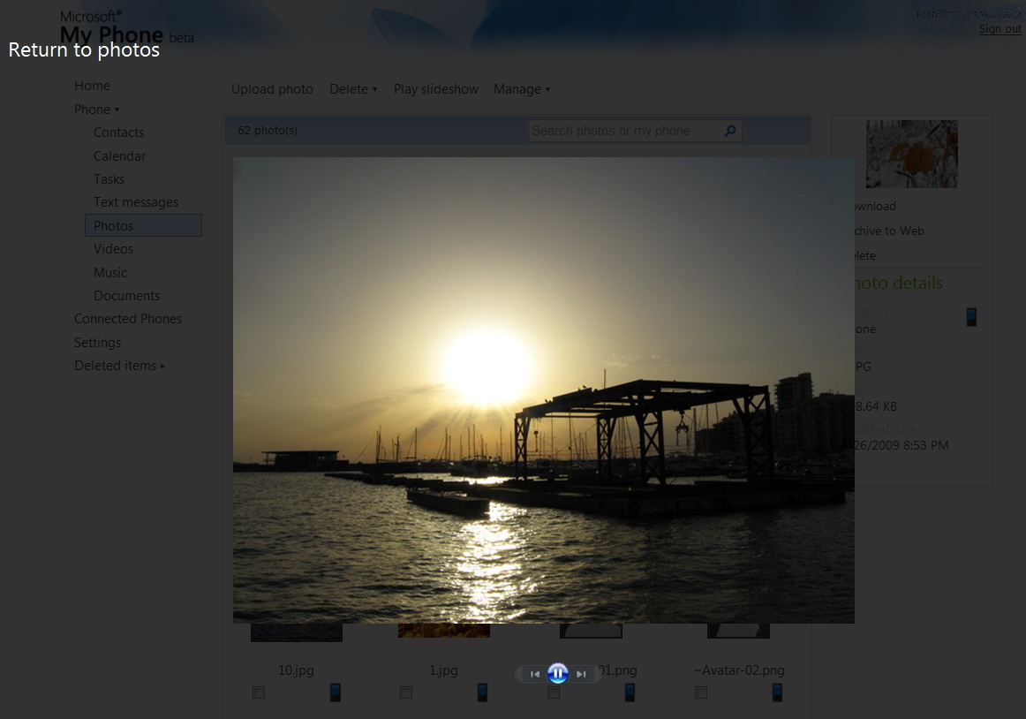
Task: Click the 62 photo(s) count label
Action: coord(268,131)
